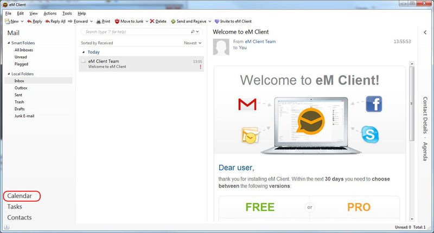
Task: Expand the sidebar with the chevron arrow
Action: click(425, 33)
